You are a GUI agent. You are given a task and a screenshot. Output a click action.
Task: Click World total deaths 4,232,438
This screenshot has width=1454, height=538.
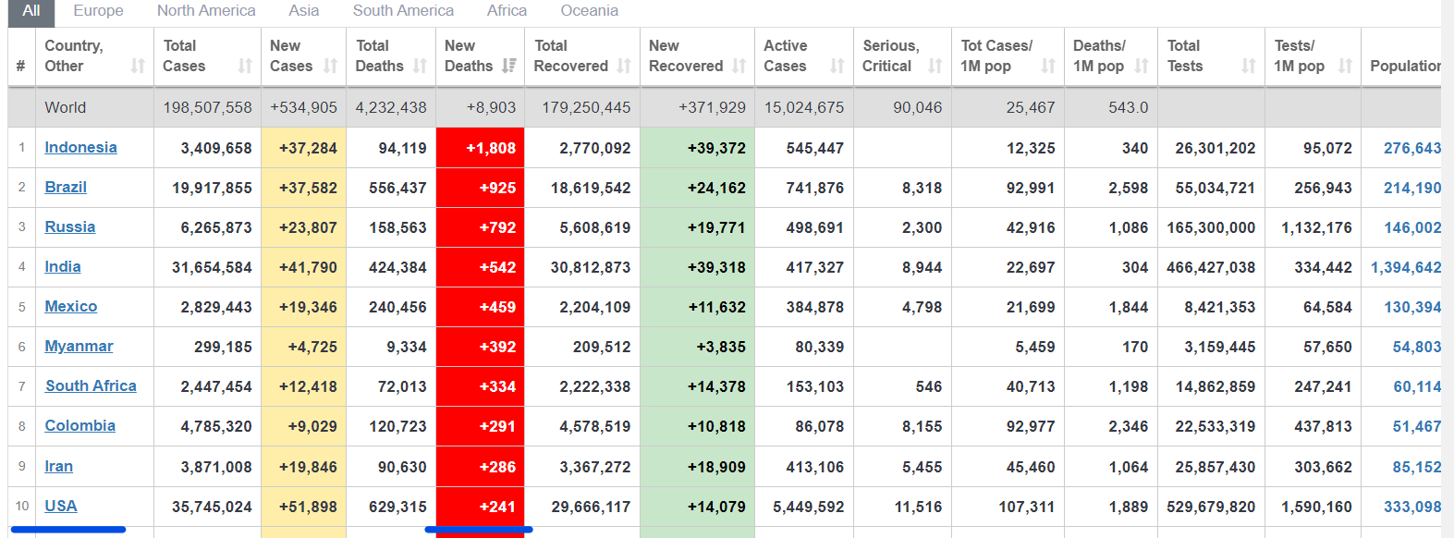tap(391, 107)
